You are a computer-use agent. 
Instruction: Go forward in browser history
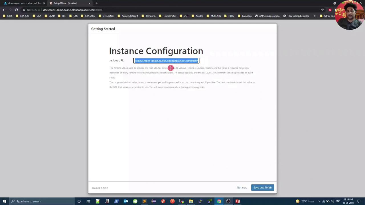point(10,10)
